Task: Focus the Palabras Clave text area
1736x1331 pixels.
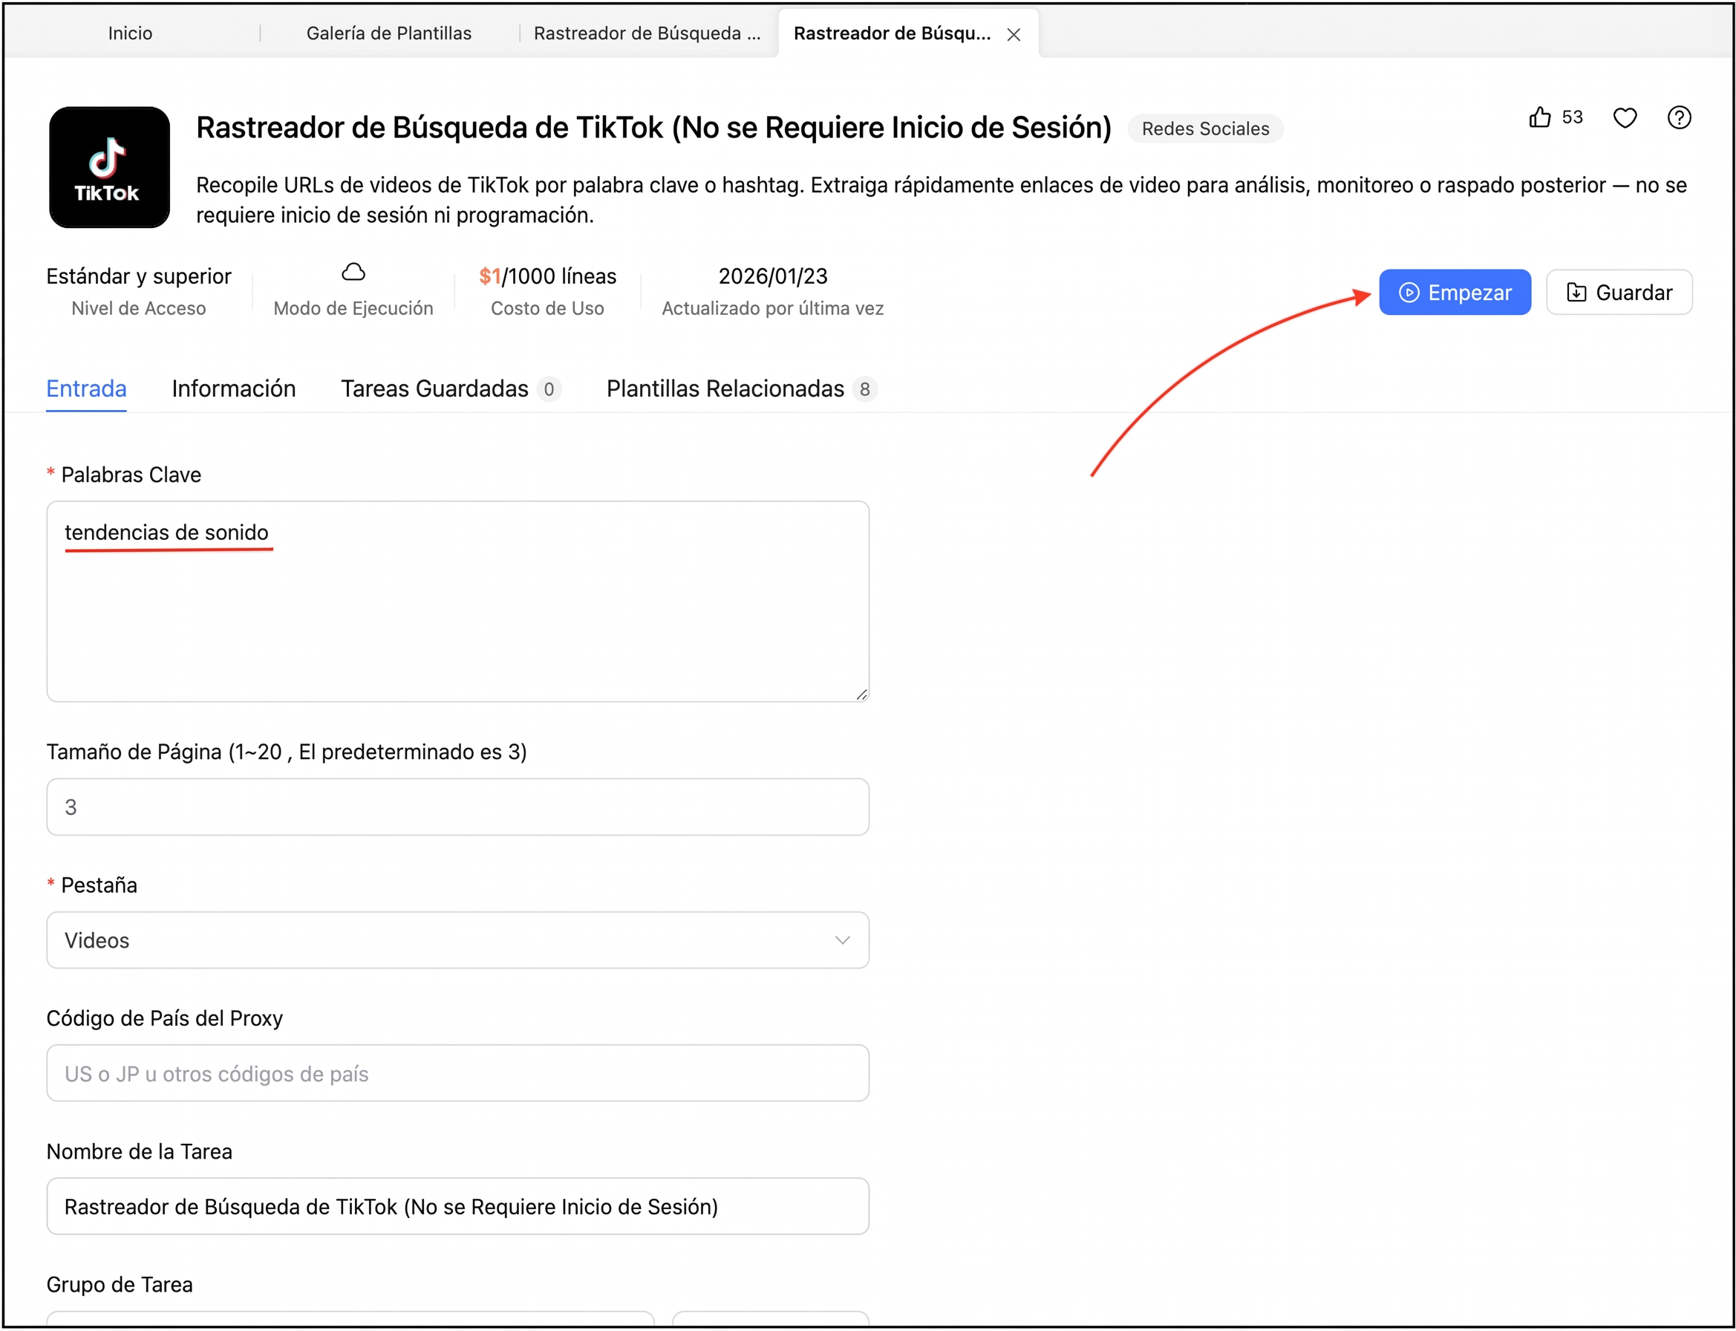Action: pyautogui.click(x=457, y=602)
